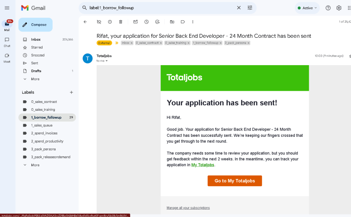Image resolution: width=351 pixels, height=217 pixels.
Task: Open the main menu hamburger icon
Action: tap(7, 8)
